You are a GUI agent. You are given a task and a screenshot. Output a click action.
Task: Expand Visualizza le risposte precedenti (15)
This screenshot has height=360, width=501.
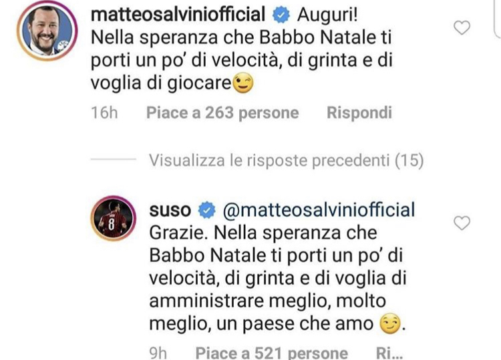tap(287, 160)
